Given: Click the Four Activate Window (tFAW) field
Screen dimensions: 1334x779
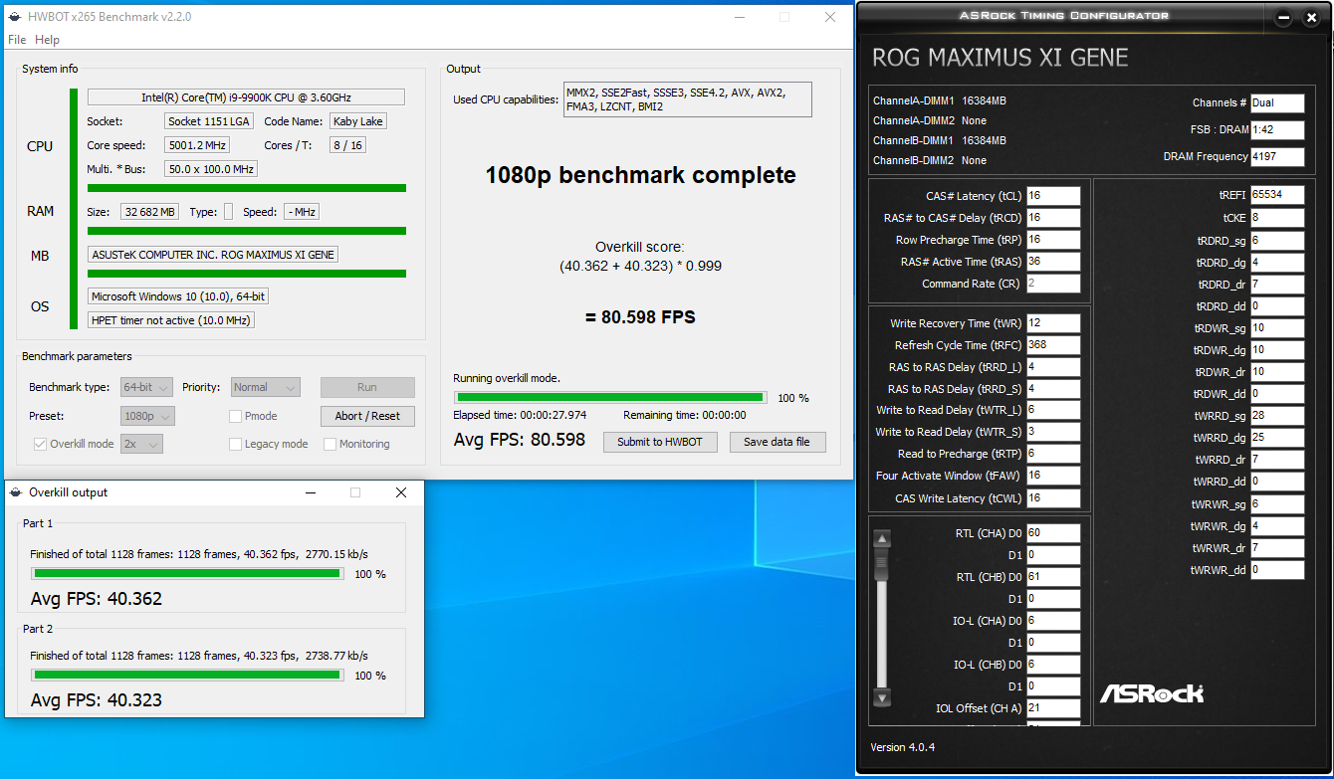Looking at the screenshot, I should click(x=1053, y=476).
